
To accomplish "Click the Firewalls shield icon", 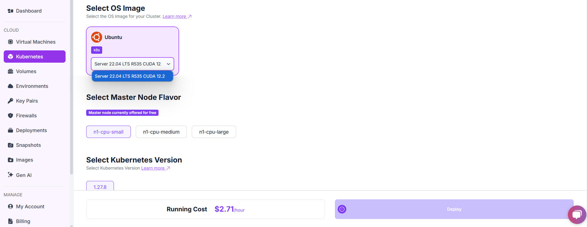I will pyautogui.click(x=10, y=115).
